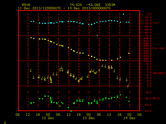
Task: Click the first wind arrow after 12 UTC 11 Dec
Action: click(x=31, y=70)
